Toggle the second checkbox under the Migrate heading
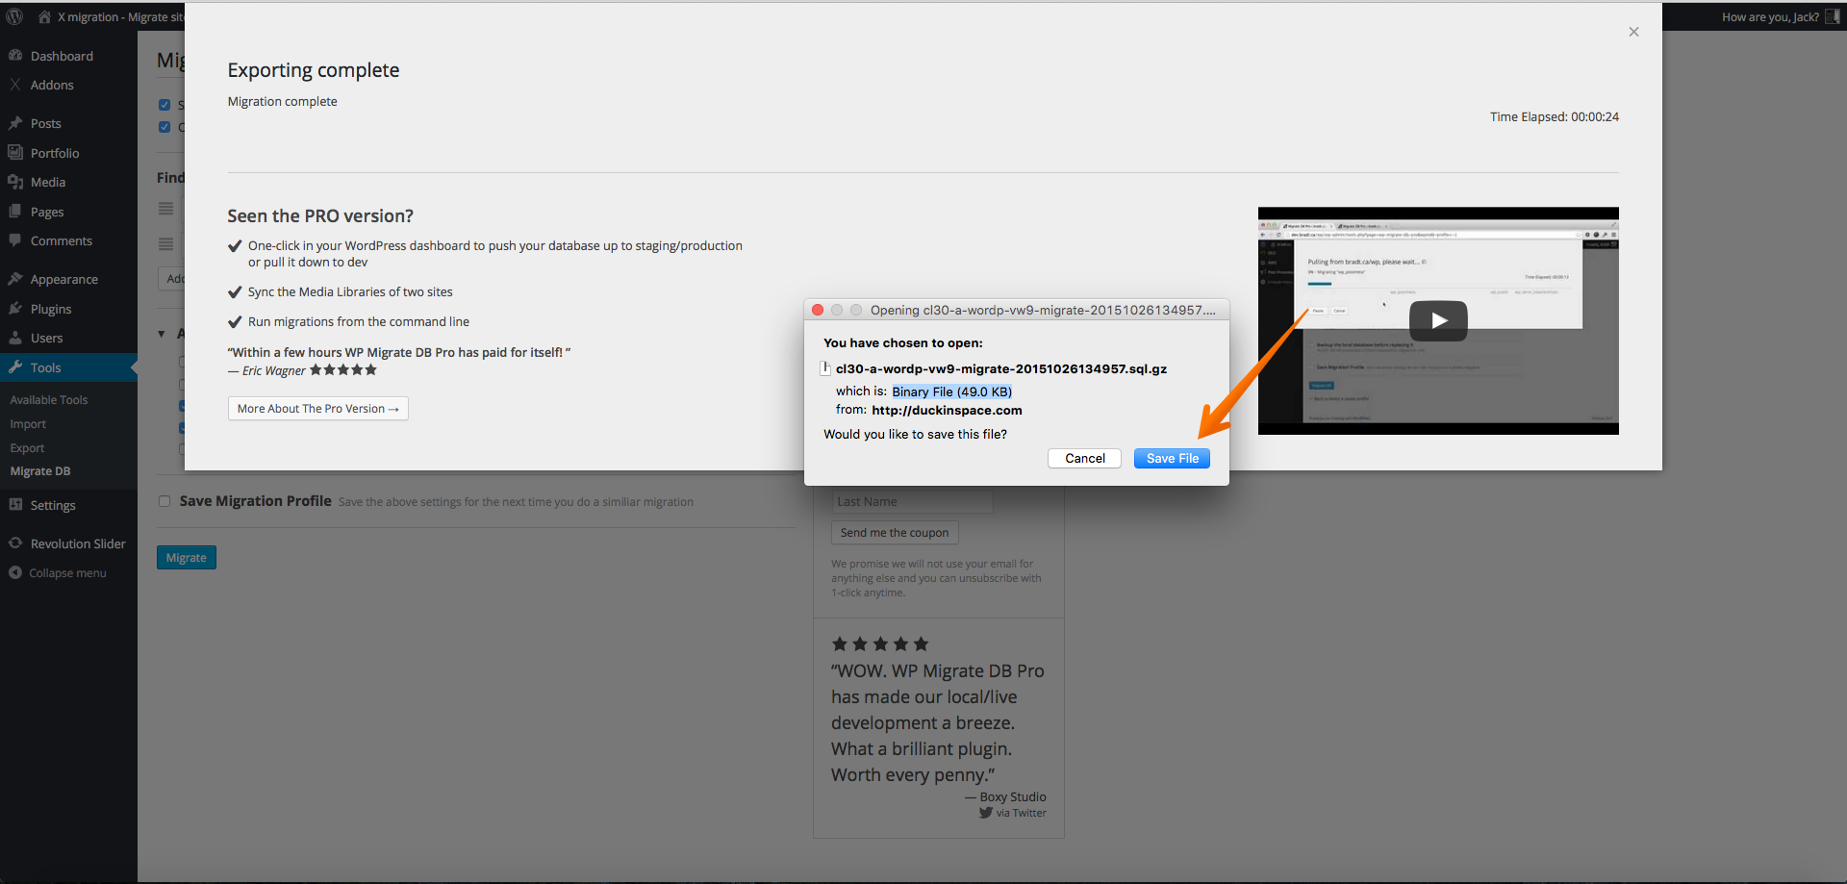 pyautogui.click(x=164, y=127)
